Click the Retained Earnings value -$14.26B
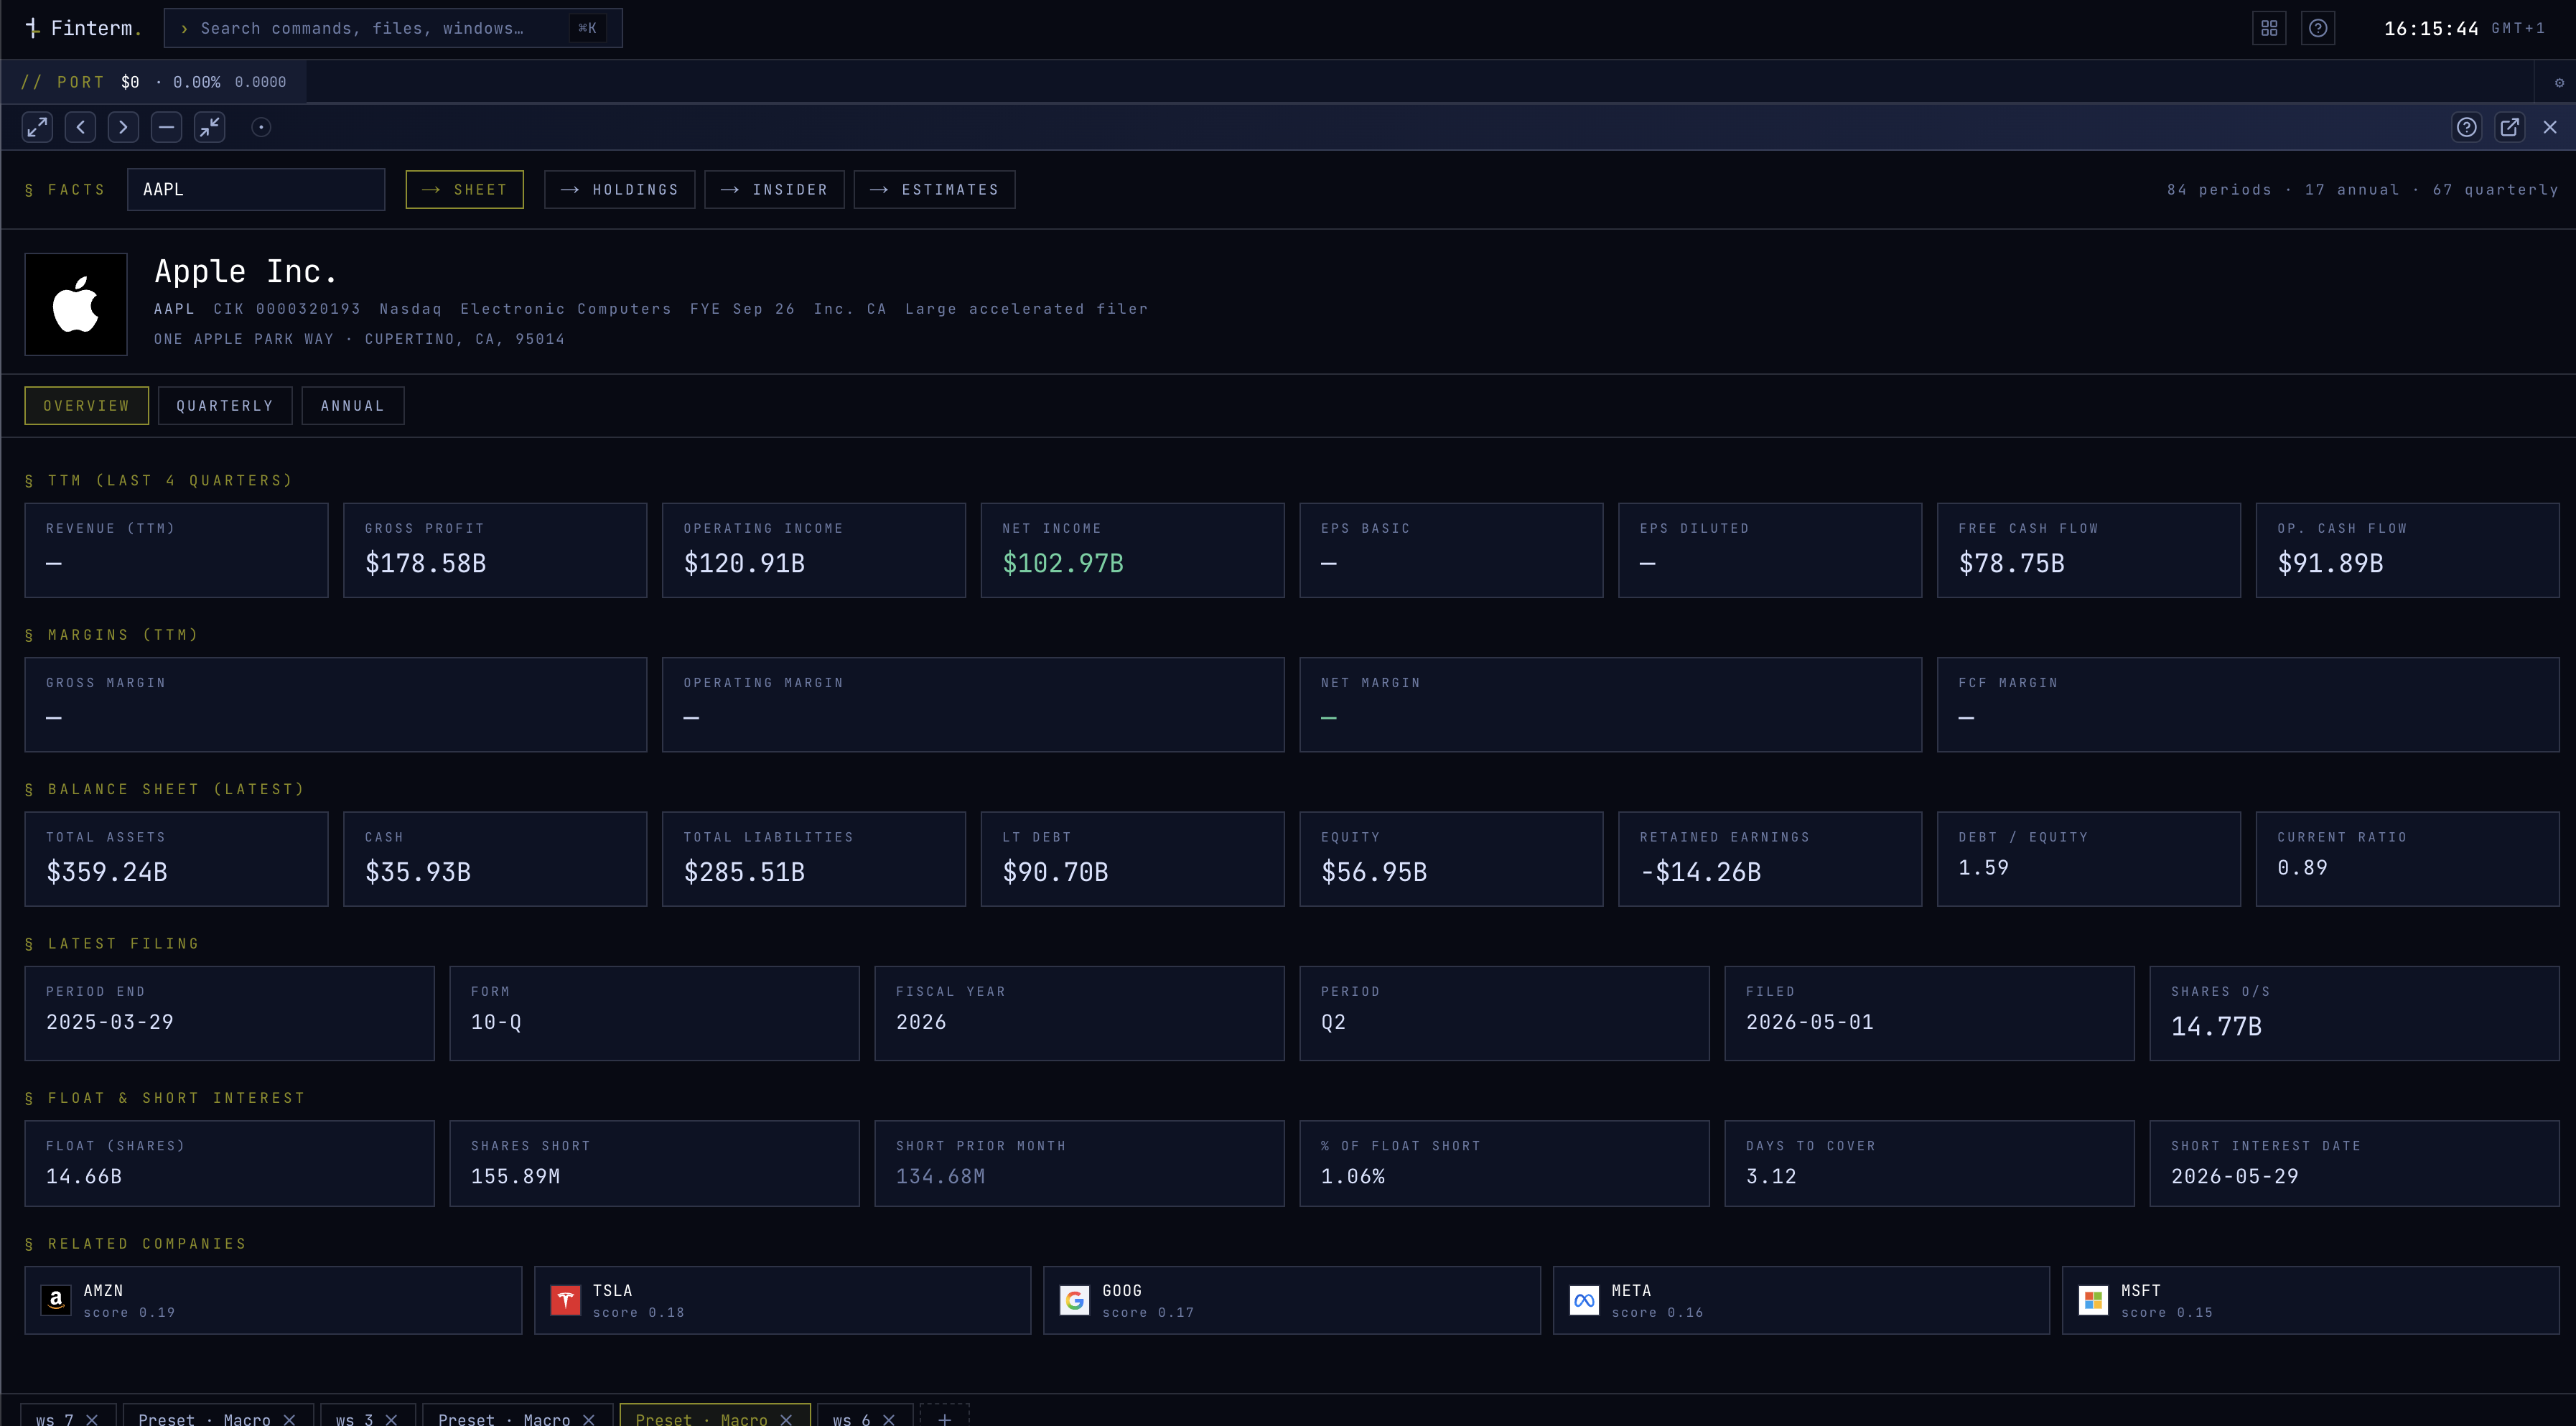This screenshot has height=1426, width=2576. [x=1700, y=872]
